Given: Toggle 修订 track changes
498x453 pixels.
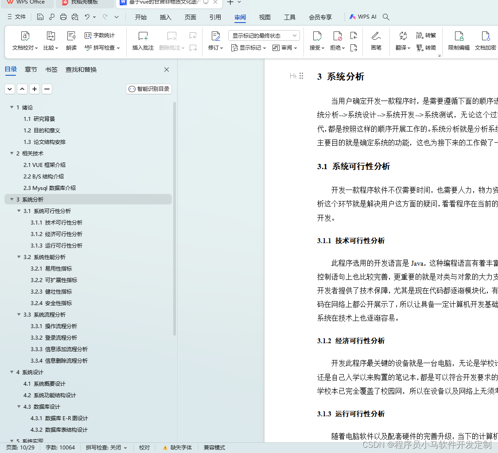Looking at the screenshot, I should (x=216, y=41).
